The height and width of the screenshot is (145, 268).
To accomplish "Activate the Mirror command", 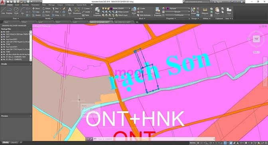I will click(46, 12).
